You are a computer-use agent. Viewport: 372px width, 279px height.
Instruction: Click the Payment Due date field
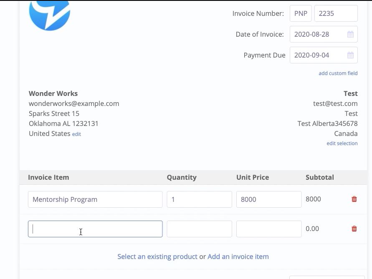[324, 55]
